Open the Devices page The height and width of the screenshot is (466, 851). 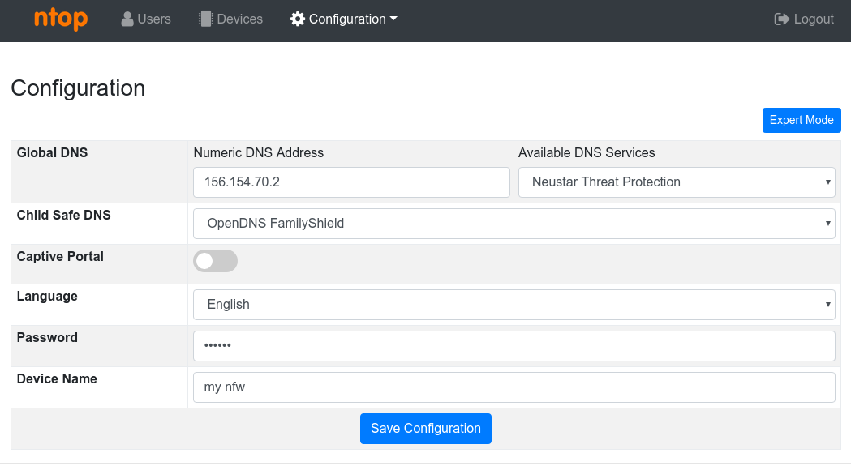coord(231,19)
